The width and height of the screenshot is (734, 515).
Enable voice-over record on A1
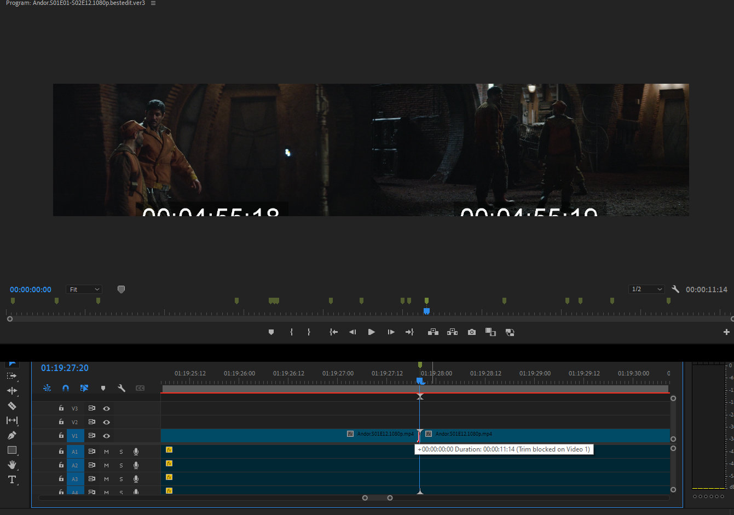point(136,452)
